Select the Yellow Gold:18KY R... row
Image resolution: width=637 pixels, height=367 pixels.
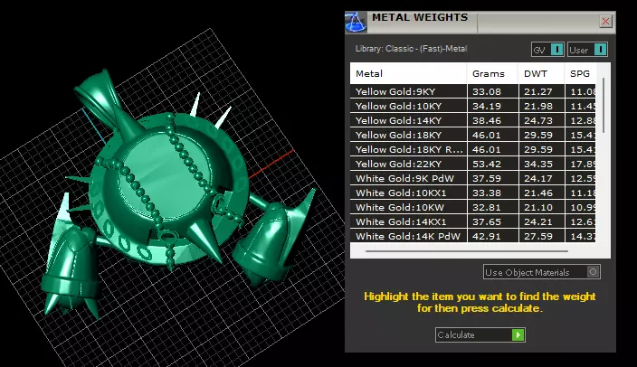(473, 149)
